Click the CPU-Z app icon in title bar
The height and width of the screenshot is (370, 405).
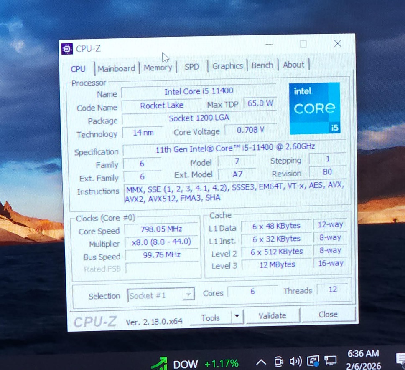pyautogui.click(x=67, y=49)
